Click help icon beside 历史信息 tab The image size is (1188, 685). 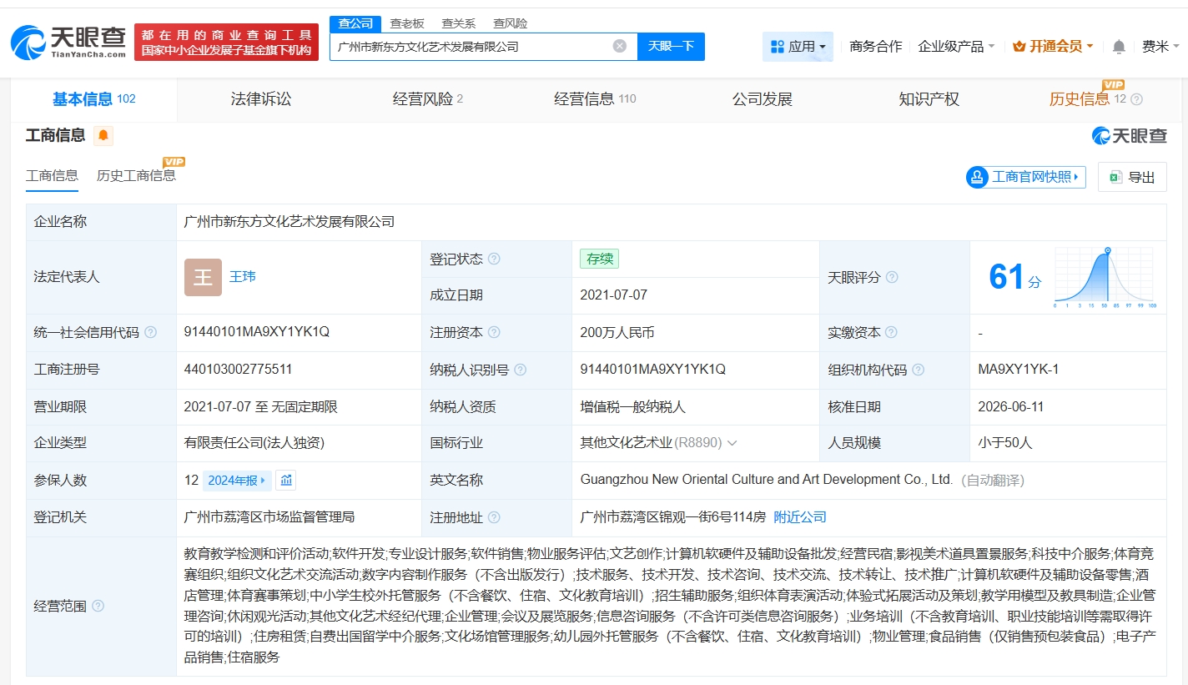click(1136, 99)
